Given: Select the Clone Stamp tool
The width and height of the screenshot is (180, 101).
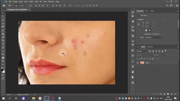Looking at the screenshot, I should coord(3,34).
